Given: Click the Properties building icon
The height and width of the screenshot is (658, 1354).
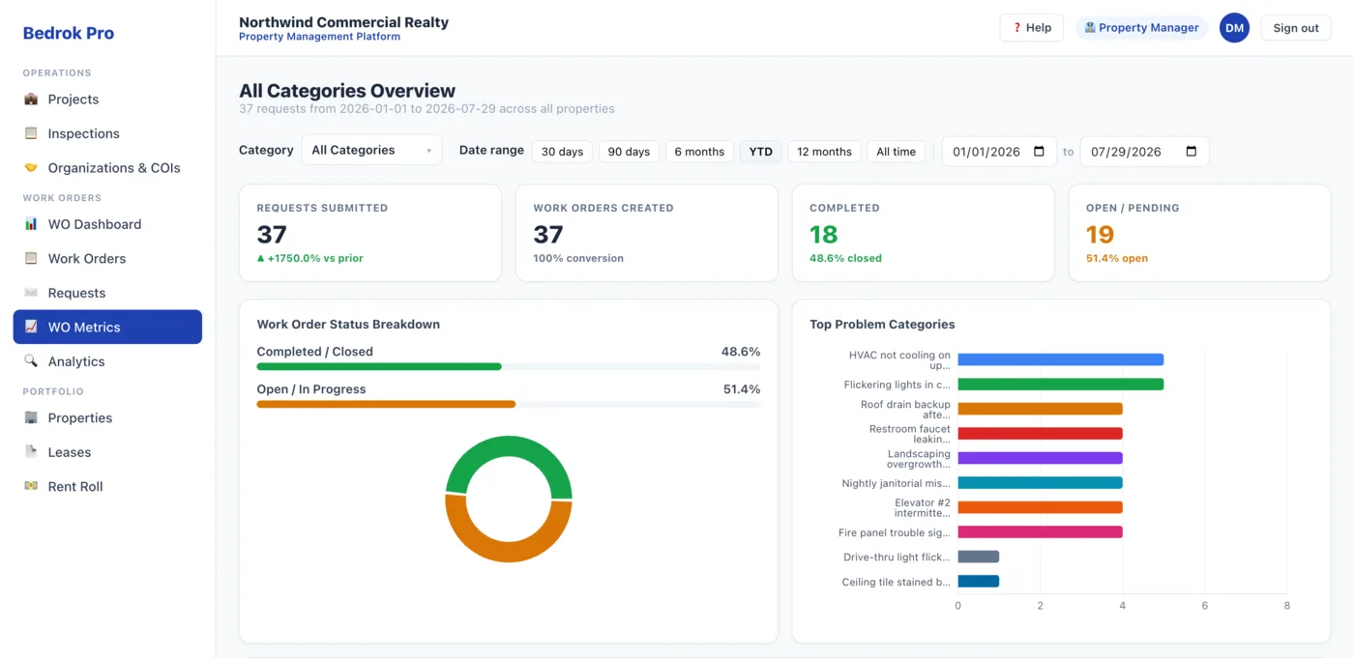Looking at the screenshot, I should click(x=31, y=418).
